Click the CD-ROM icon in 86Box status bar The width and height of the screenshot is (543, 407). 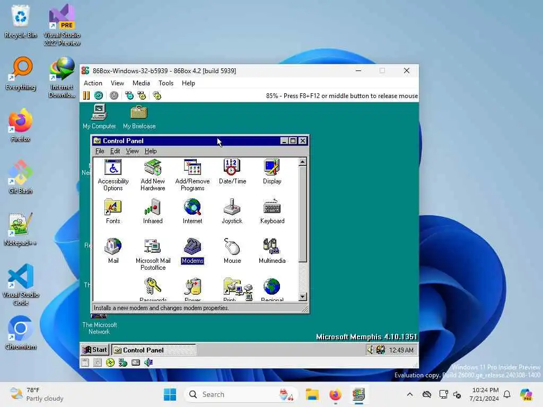click(110, 362)
